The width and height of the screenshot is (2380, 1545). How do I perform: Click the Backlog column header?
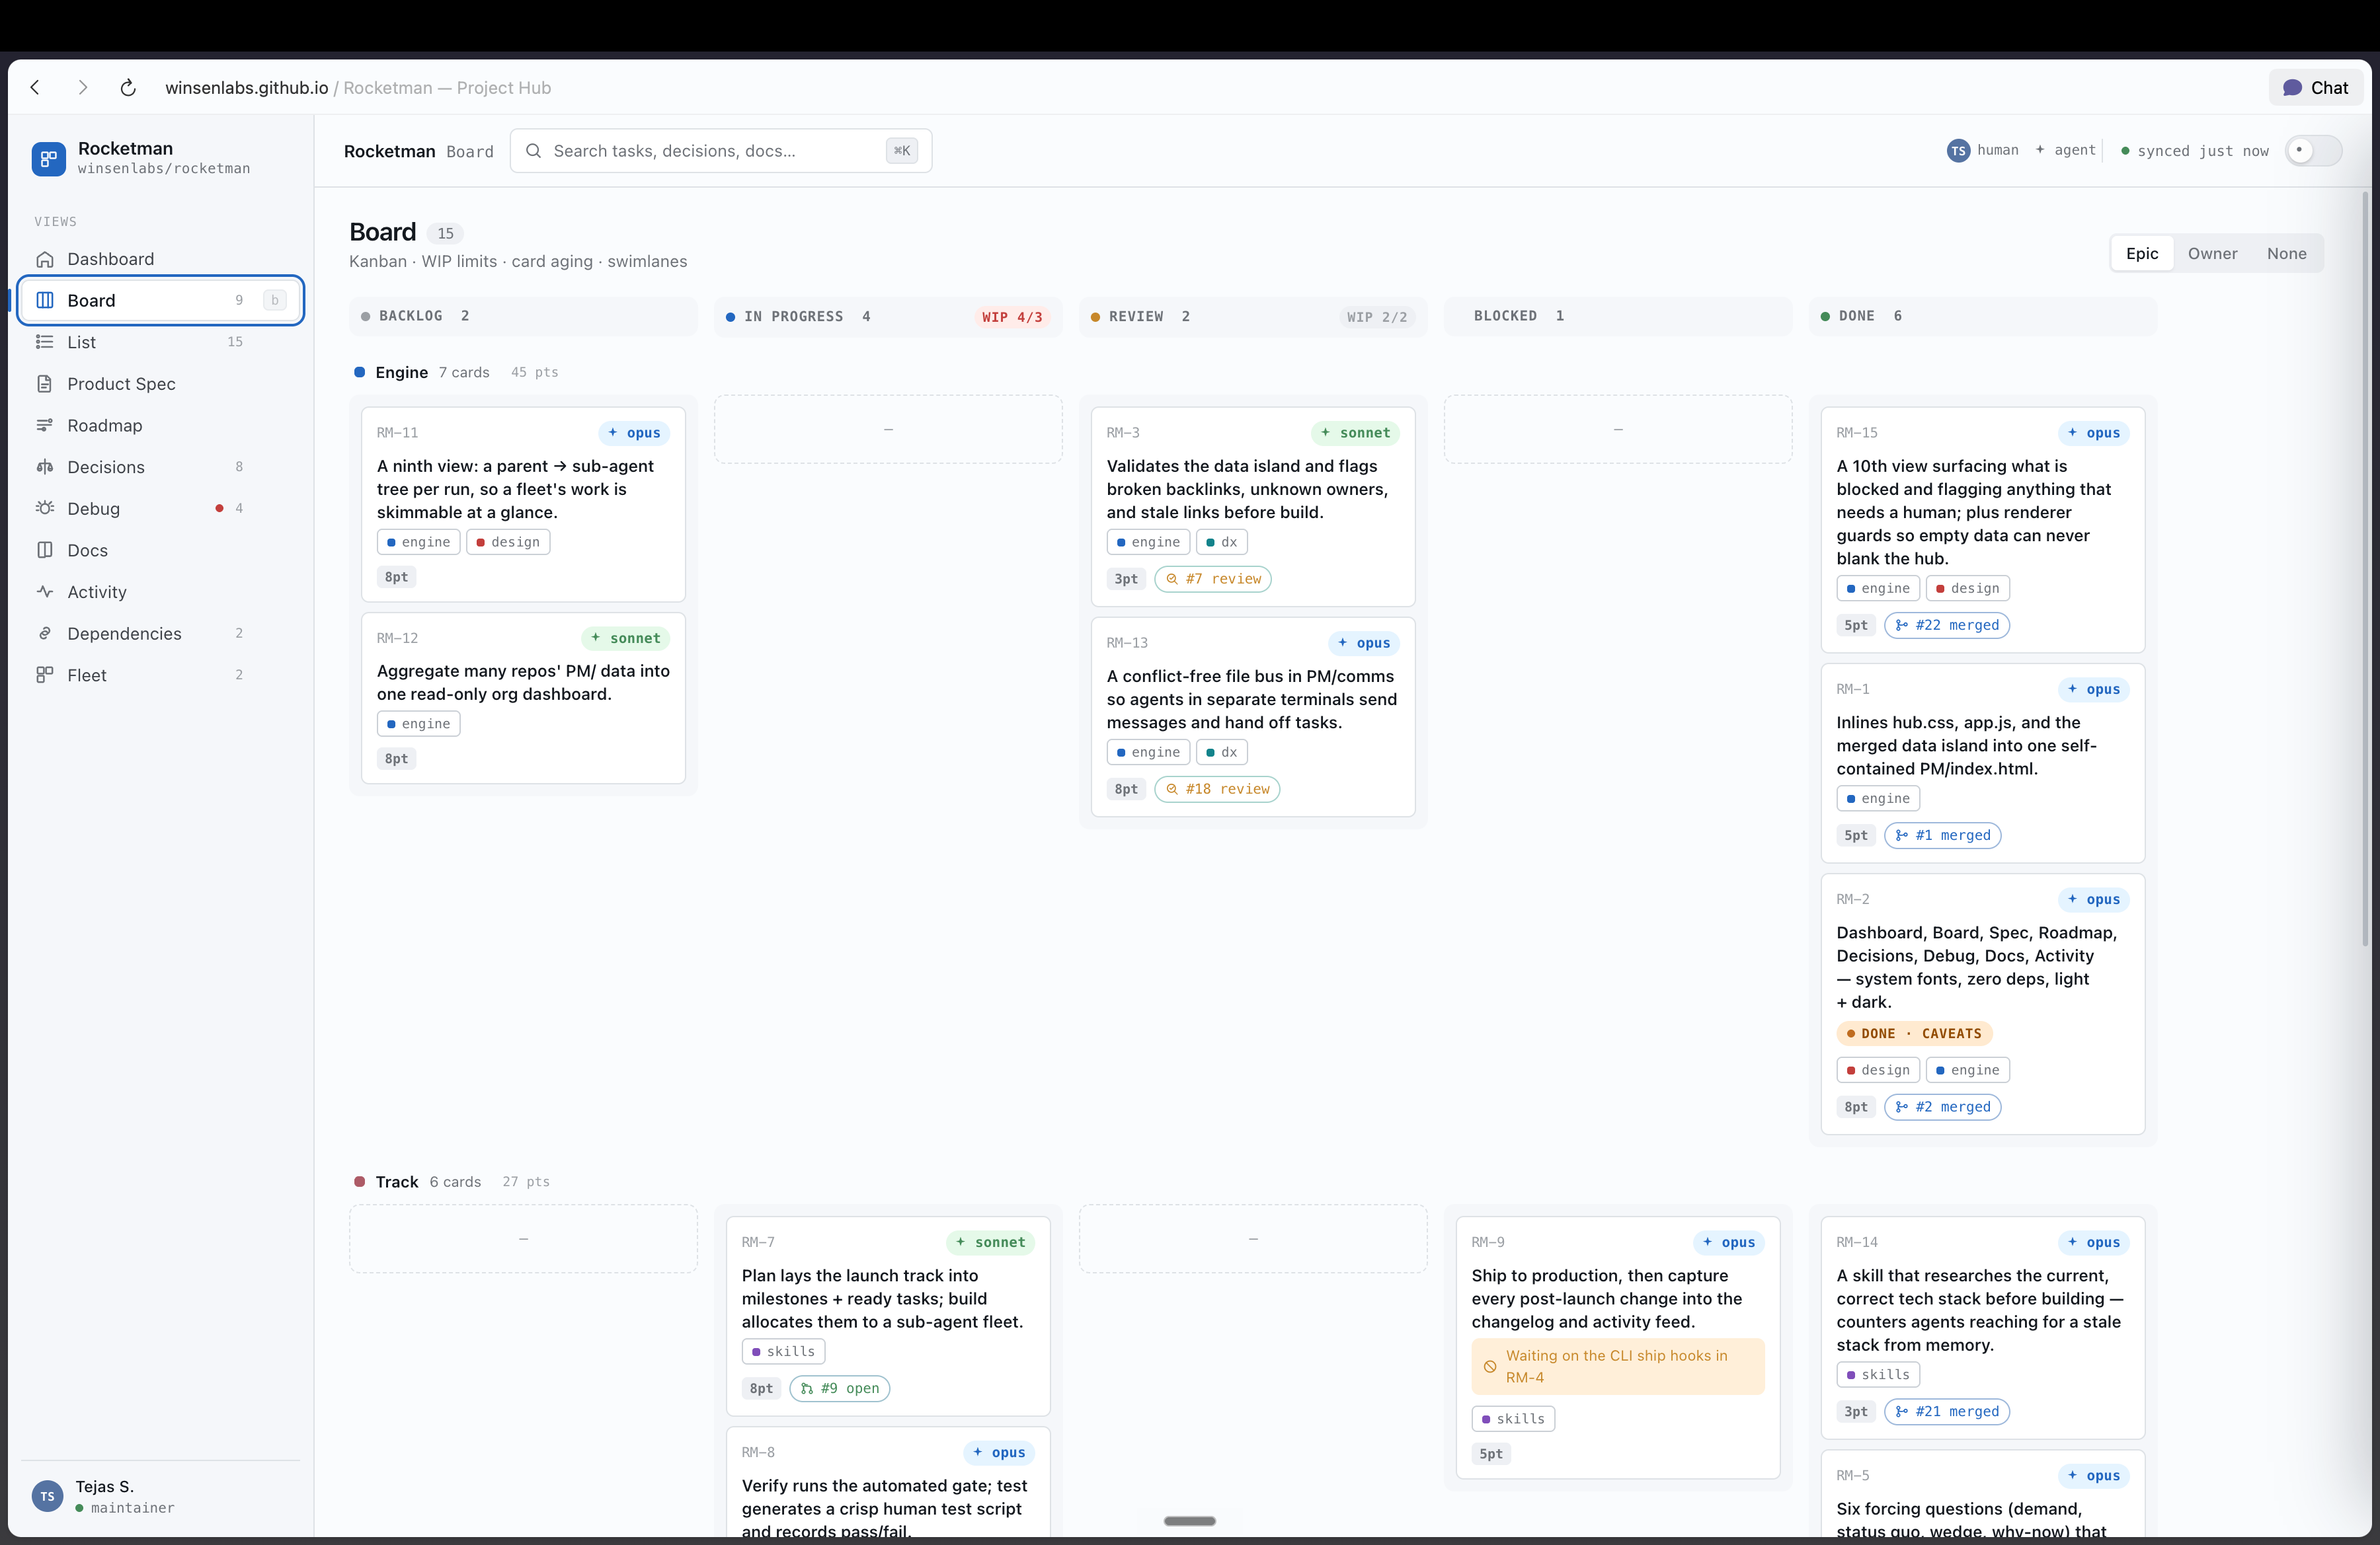click(x=523, y=316)
